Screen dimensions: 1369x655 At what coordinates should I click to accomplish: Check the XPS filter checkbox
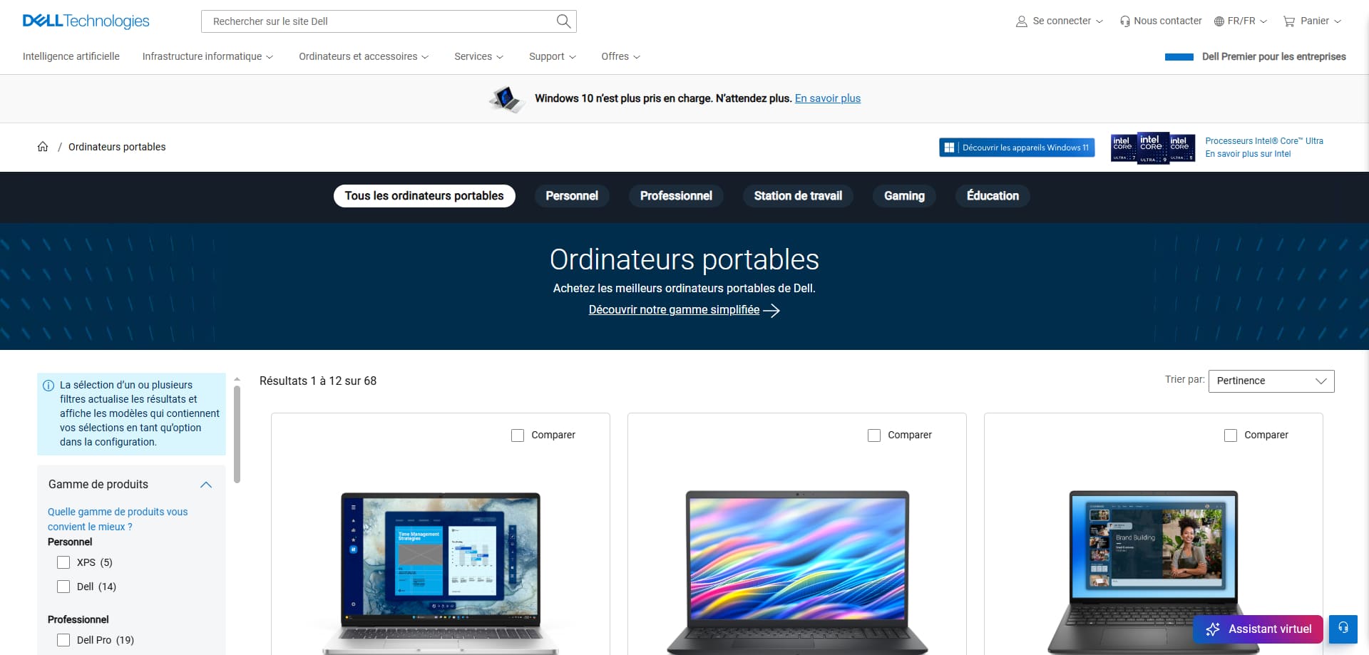(x=63, y=562)
